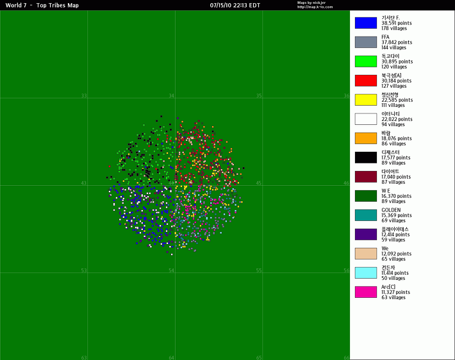Click the '12,092 points' text
The height and width of the screenshot is (360, 455).
(397, 254)
